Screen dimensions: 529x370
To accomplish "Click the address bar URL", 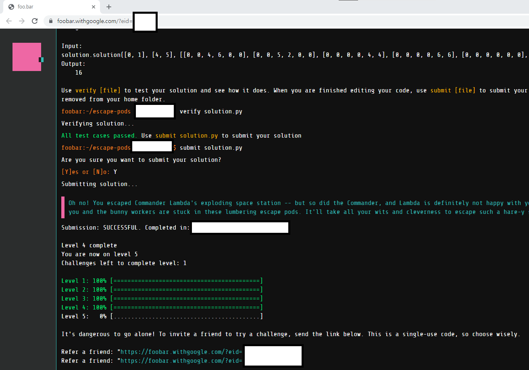I will point(95,21).
